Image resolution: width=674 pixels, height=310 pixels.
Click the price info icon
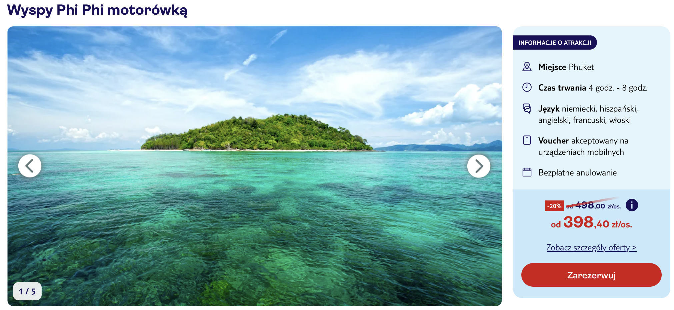(632, 205)
